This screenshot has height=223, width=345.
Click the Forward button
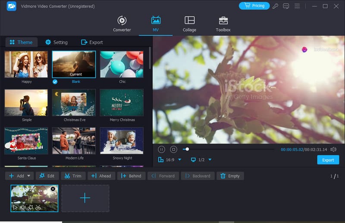point(163,176)
